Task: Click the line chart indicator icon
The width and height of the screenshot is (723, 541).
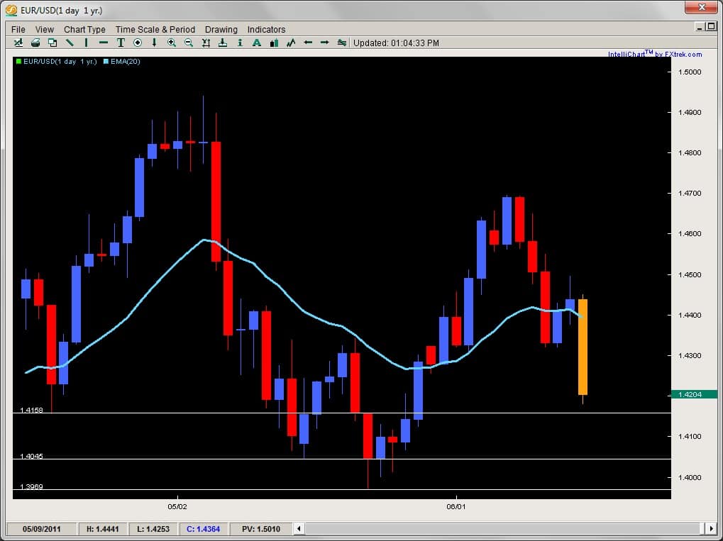Action: pyautogui.click(x=291, y=43)
